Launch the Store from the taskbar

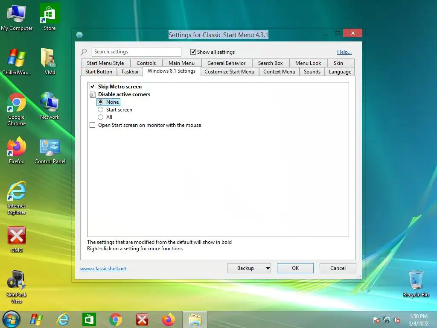[x=89, y=319]
